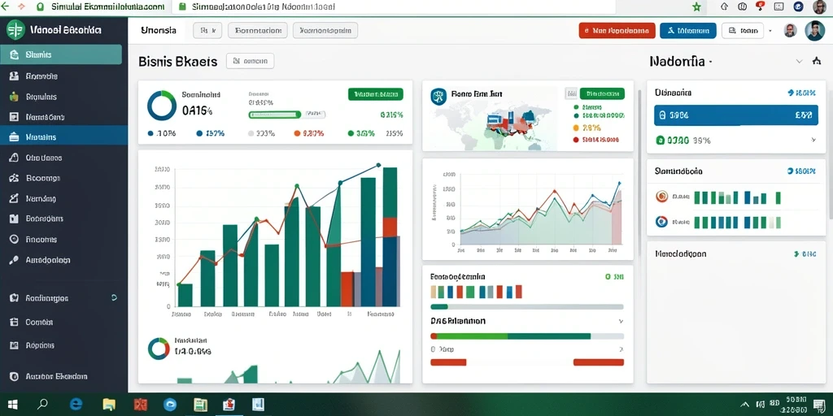Click the Yaomontrain header button

(x=325, y=31)
